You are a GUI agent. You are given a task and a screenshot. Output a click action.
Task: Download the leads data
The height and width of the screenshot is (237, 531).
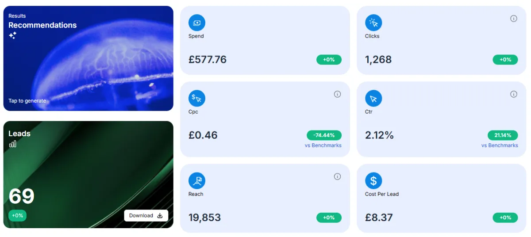(146, 216)
